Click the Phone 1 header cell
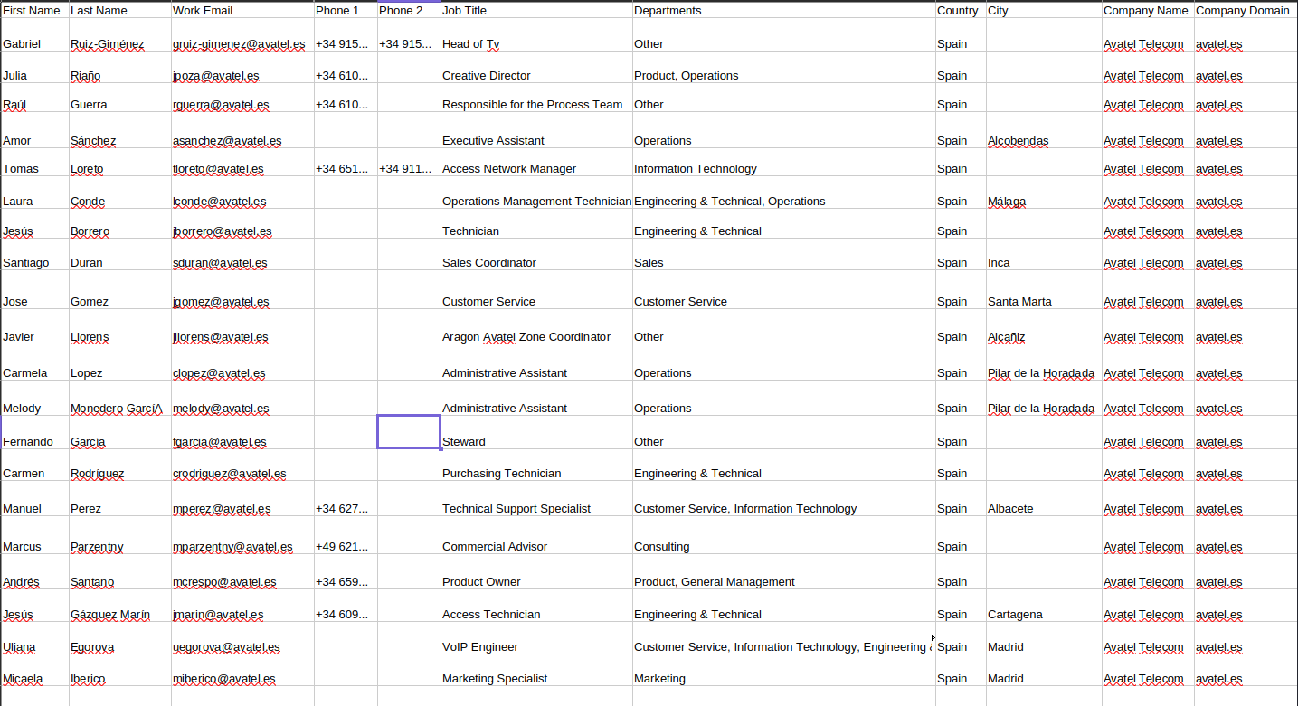Screen dimensions: 1298x706 click(x=346, y=10)
